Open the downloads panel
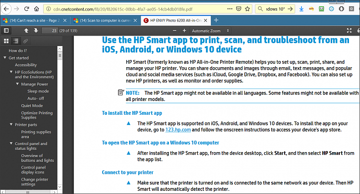360x194 pixels. [301, 9]
